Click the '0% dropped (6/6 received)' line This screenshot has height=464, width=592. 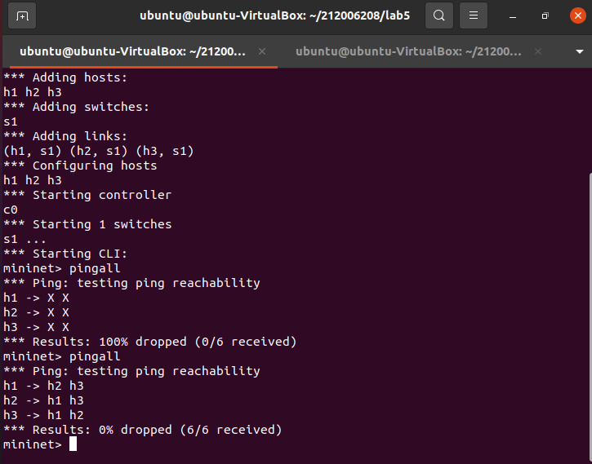(143, 430)
